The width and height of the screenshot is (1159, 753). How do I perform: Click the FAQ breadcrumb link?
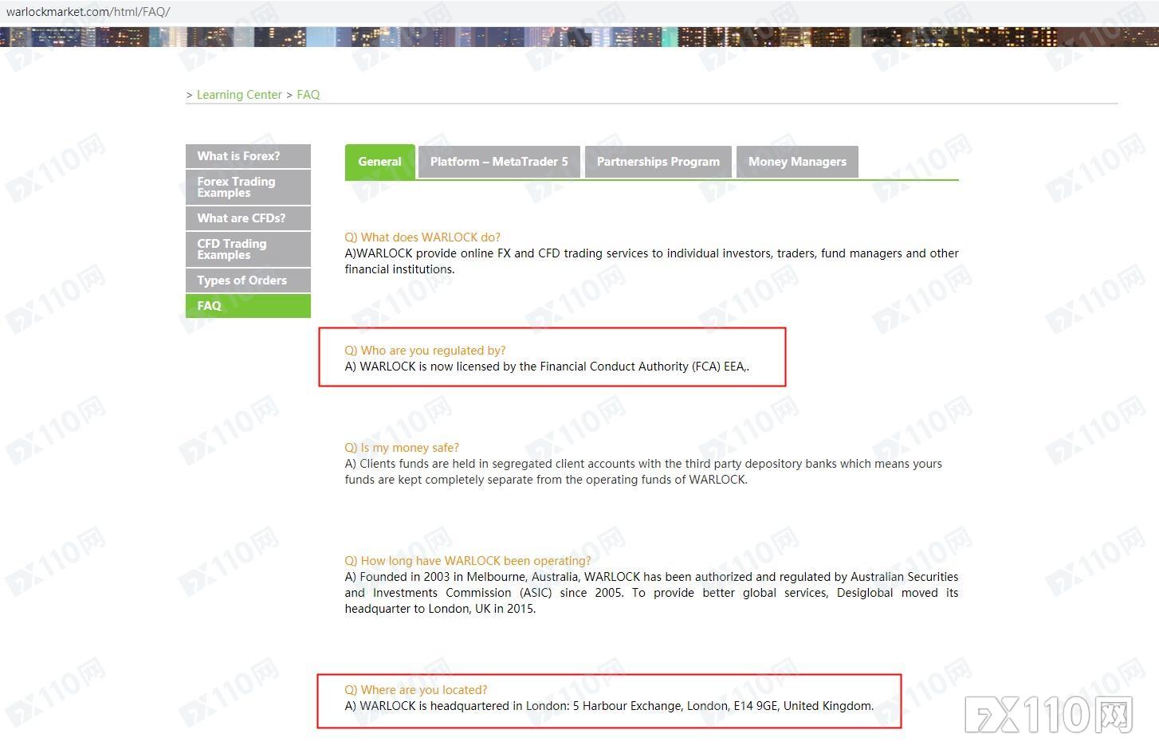point(308,95)
